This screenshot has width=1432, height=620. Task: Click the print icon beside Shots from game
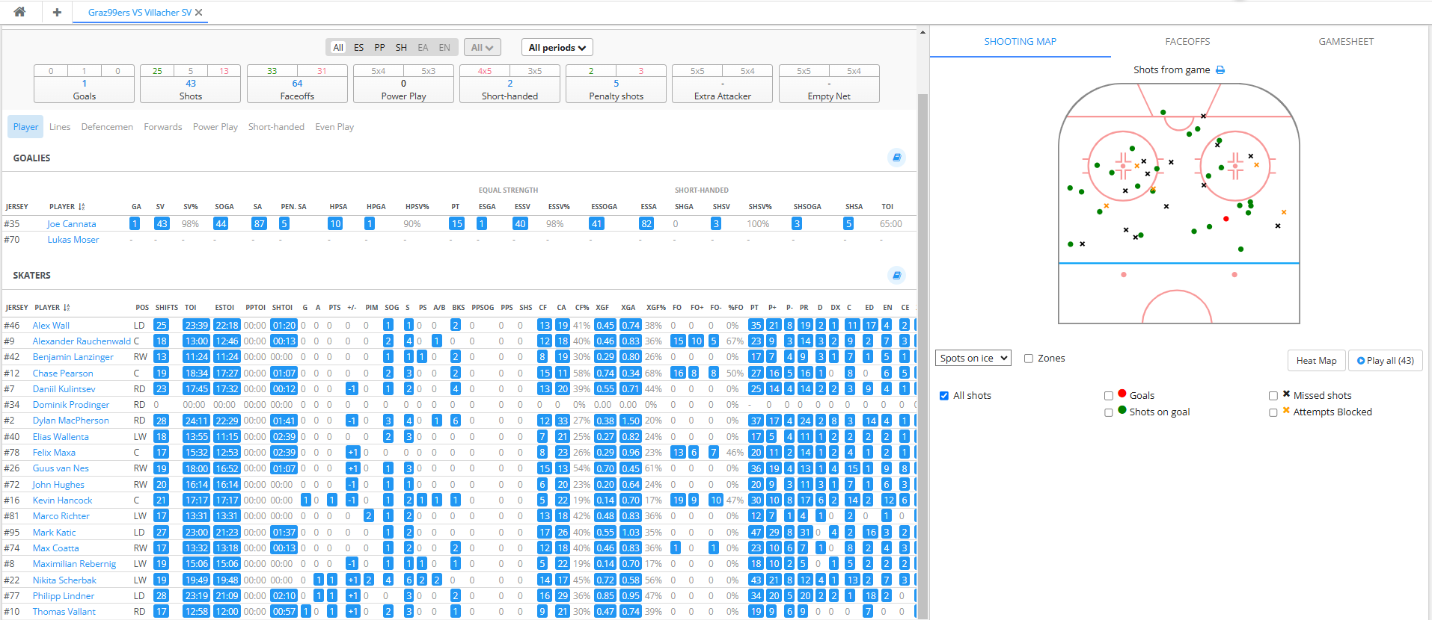(1220, 70)
